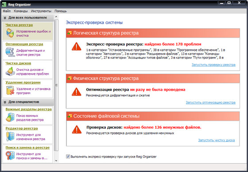
Task: Click the header icon beside Физическая структура реестра
Action: (x=70, y=78)
